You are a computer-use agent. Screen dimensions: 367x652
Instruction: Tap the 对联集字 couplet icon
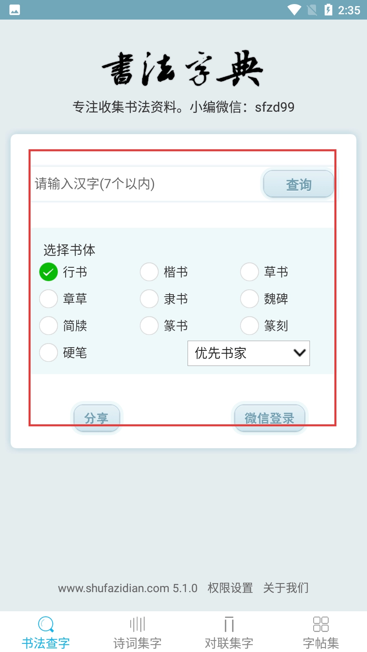229,624
